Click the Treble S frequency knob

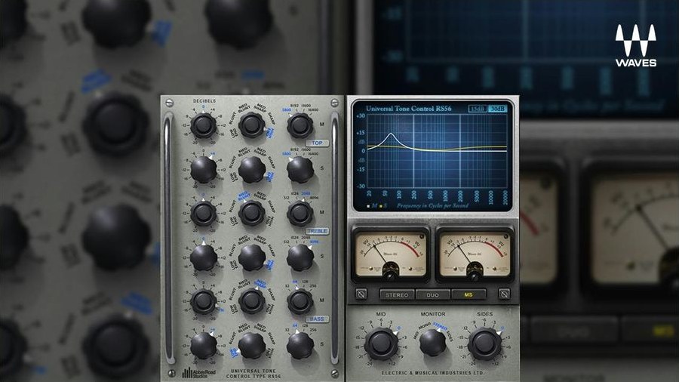[x=300, y=257]
